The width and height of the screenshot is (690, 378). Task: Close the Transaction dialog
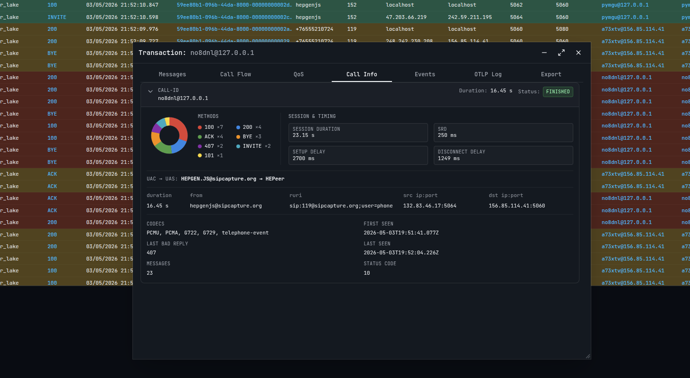(x=578, y=53)
